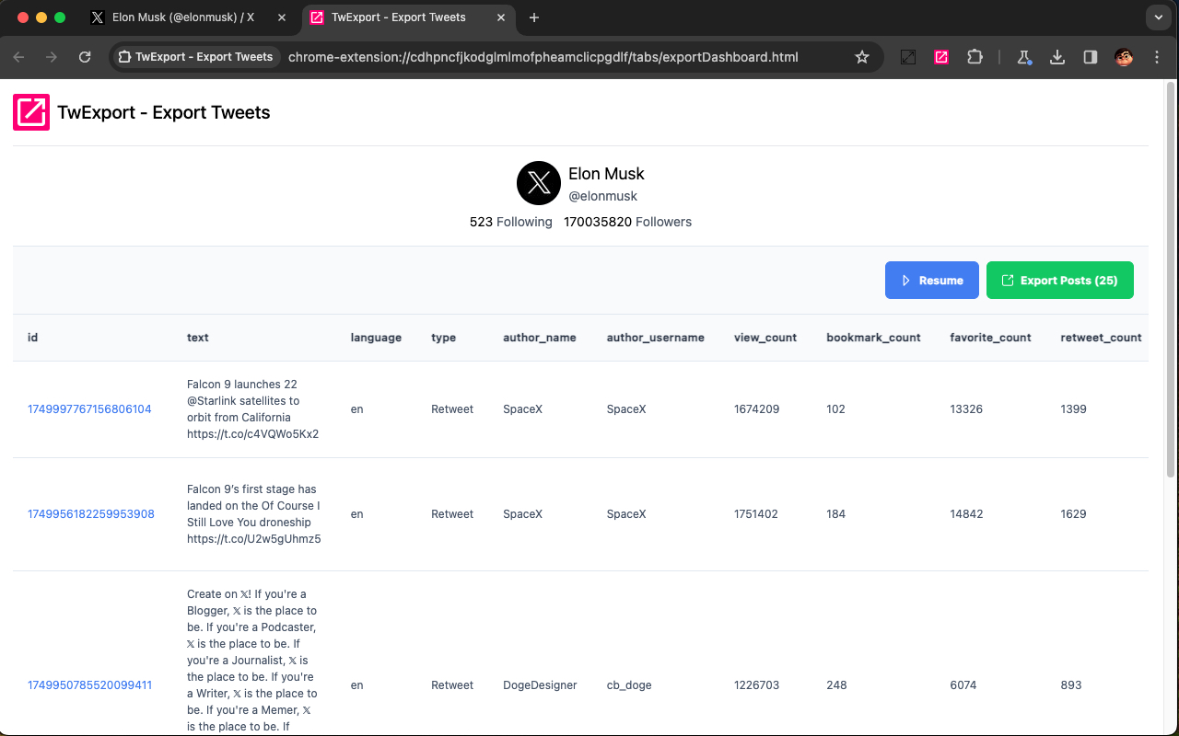1179x736 pixels.
Task: Click the 'favorite_count' column header
Action: pyautogui.click(x=991, y=338)
